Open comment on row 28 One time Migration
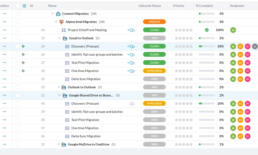This screenshot has height=155, width=258. (132, 71)
